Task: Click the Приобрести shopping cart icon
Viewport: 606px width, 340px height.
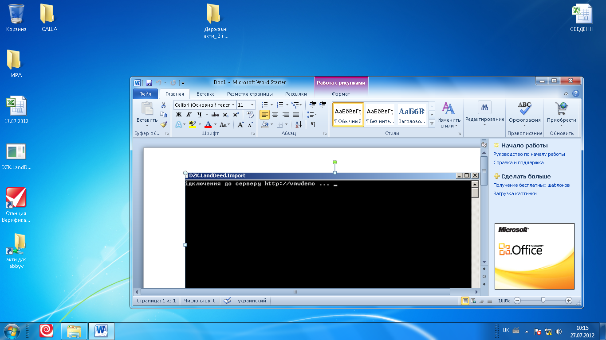Action: [561, 108]
